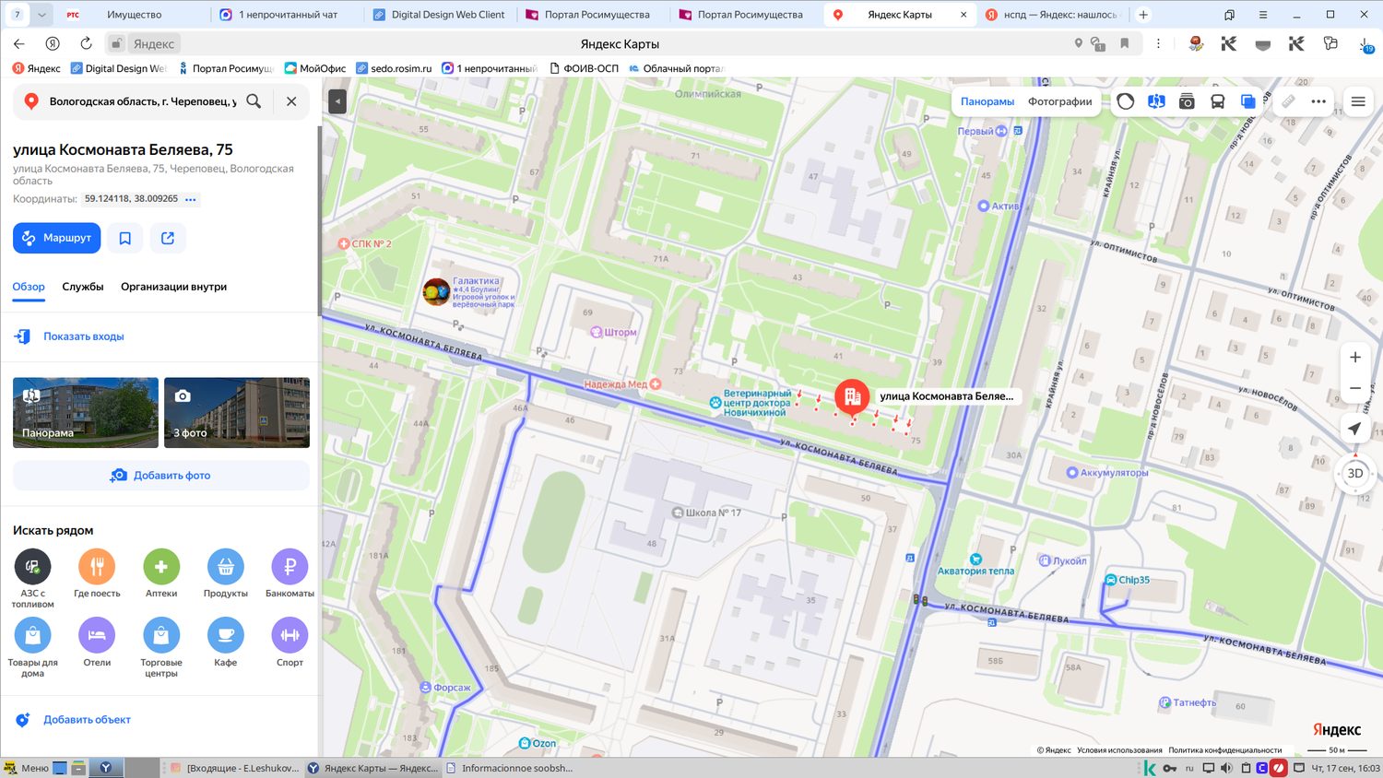Clear the map search with the X icon

(291, 101)
